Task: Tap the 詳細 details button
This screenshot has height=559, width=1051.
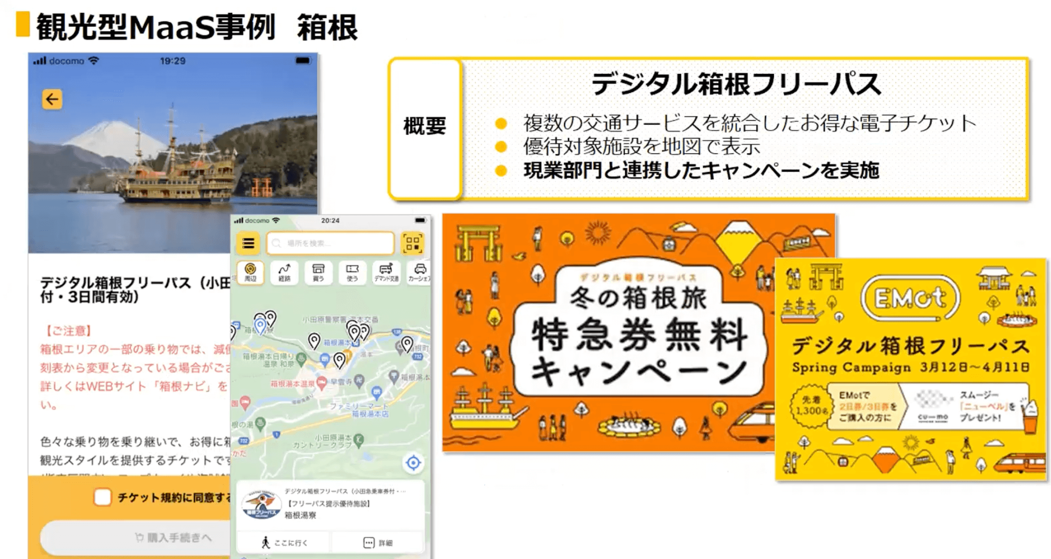Action: [378, 543]
